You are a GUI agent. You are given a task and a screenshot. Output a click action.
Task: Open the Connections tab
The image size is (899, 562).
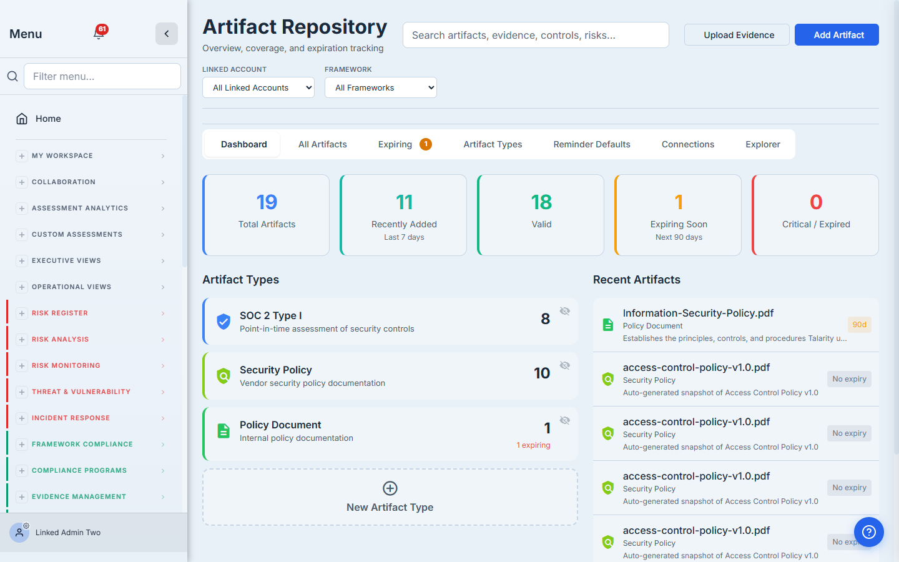pos(688,144)
